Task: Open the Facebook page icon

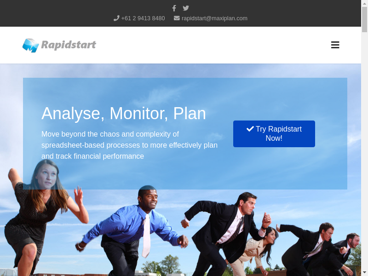Action: 174,8
